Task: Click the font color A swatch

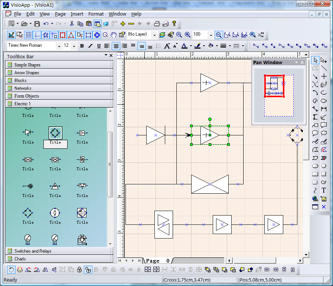Action: [x=185, y=46]
